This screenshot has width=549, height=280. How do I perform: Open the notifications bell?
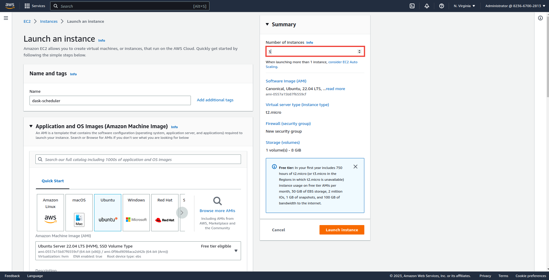pos(427,6)
